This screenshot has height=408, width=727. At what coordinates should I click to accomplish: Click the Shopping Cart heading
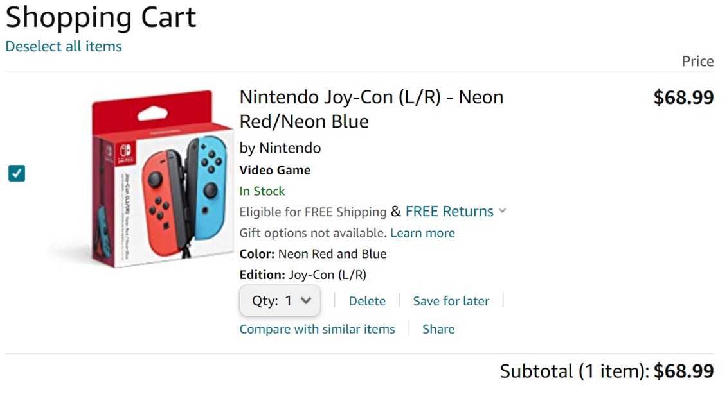click(101, 17)
